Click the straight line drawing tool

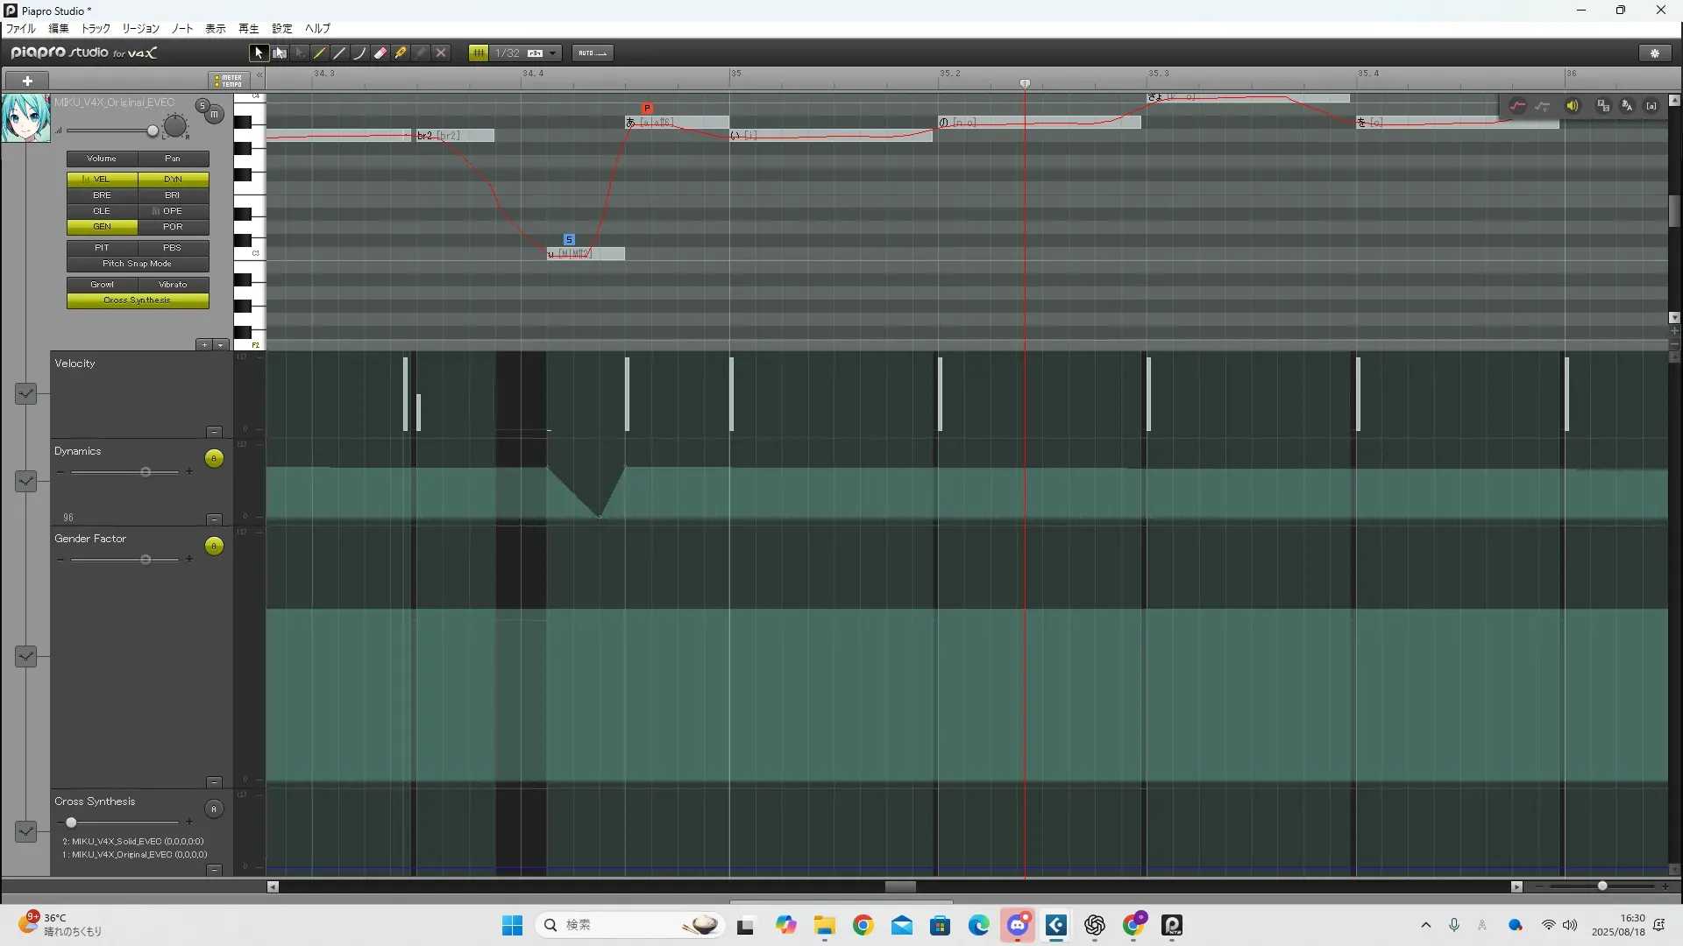tap(339, 53)
